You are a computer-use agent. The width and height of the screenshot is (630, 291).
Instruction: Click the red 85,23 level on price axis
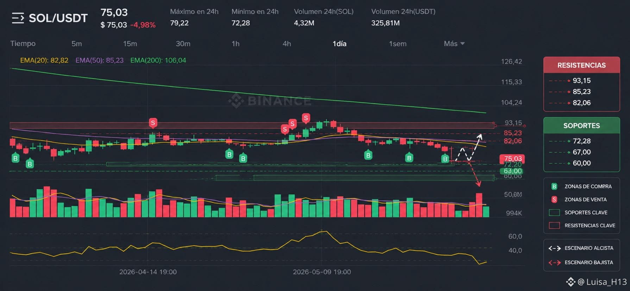point(512,133)
